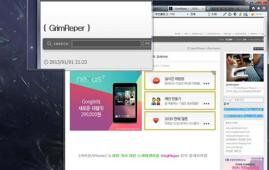This screenshot has width=269, height=170.
Task: Open the empty new tab button
Action: click(x=247, y=9)
